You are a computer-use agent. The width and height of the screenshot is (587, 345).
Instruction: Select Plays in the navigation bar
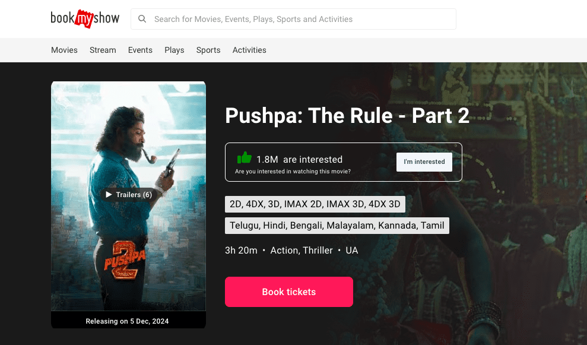coord(174,50)
